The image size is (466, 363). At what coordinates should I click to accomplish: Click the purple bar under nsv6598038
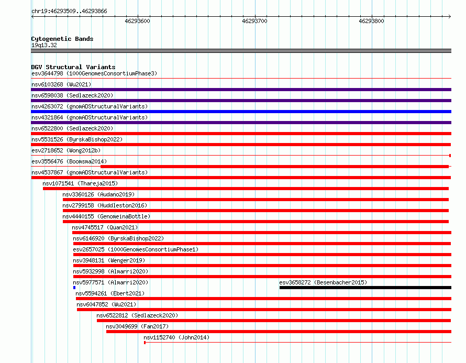coord(241,101)
